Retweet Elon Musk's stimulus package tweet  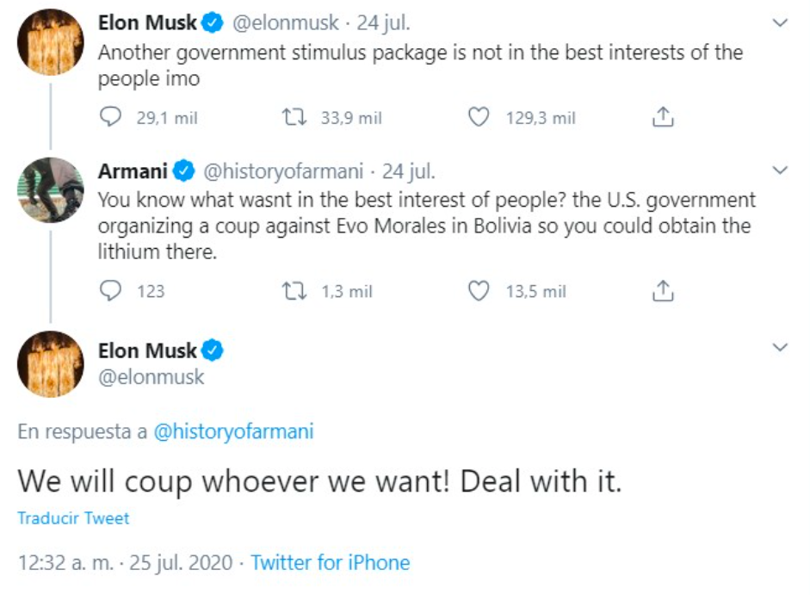click(x=294, y=118)
